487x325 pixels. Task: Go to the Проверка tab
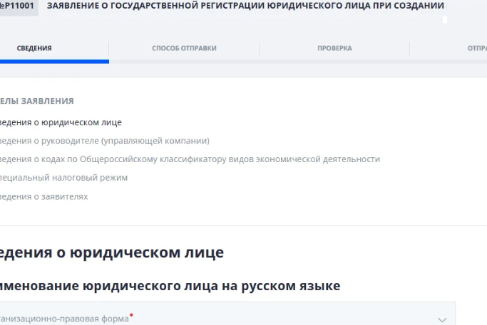[x=334, y=48]
